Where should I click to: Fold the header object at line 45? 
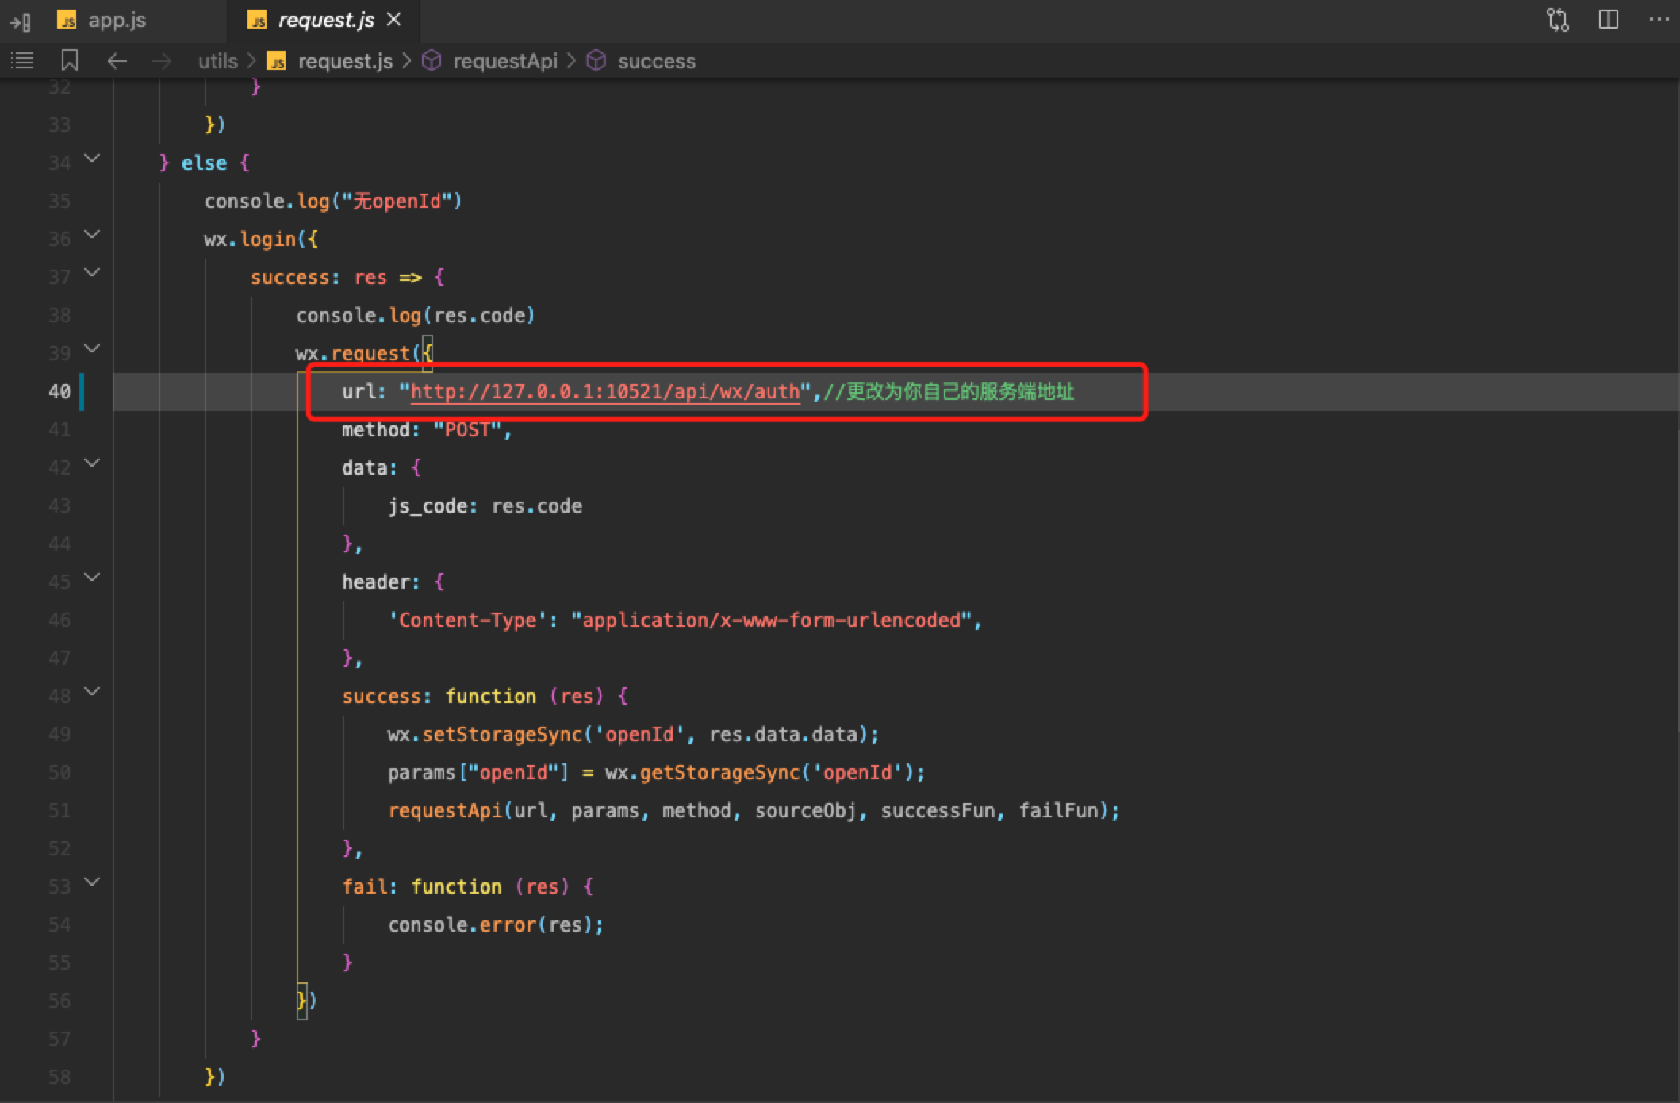point(92,578)
